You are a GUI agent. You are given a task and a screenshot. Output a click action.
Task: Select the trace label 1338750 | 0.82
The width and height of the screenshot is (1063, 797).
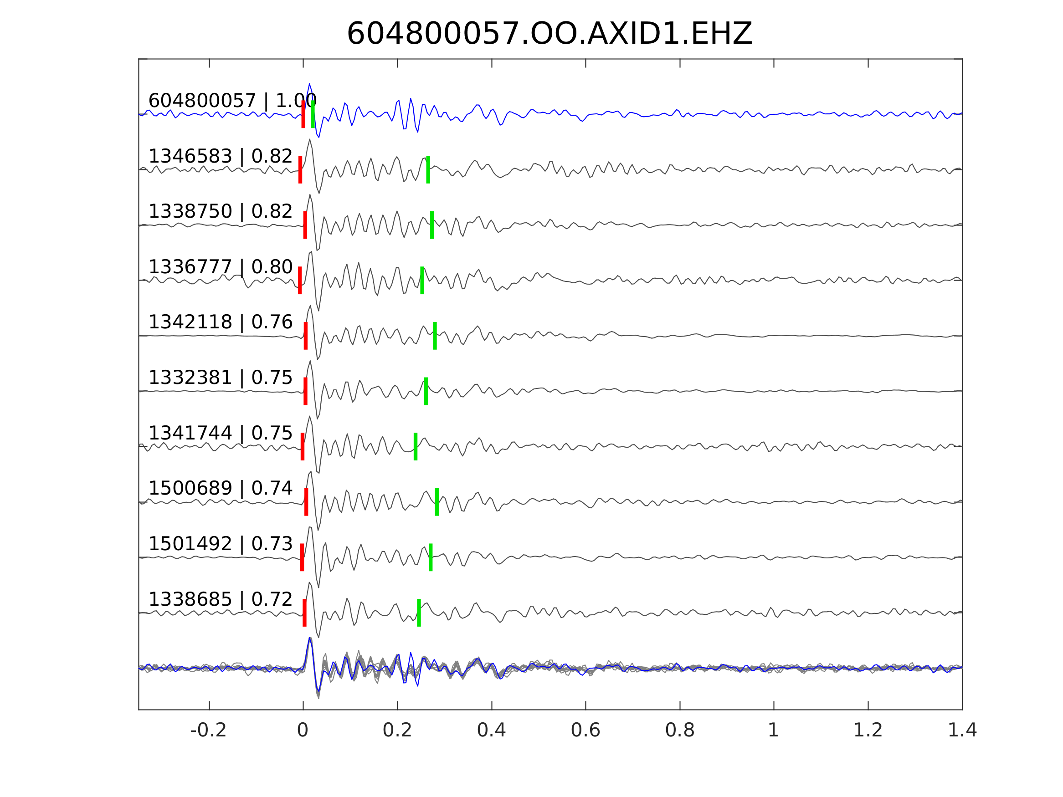click(x=220, y=211)
